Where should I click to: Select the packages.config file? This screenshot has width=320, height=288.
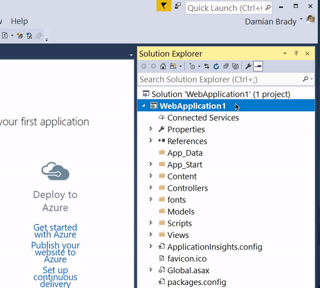point(196,282)
